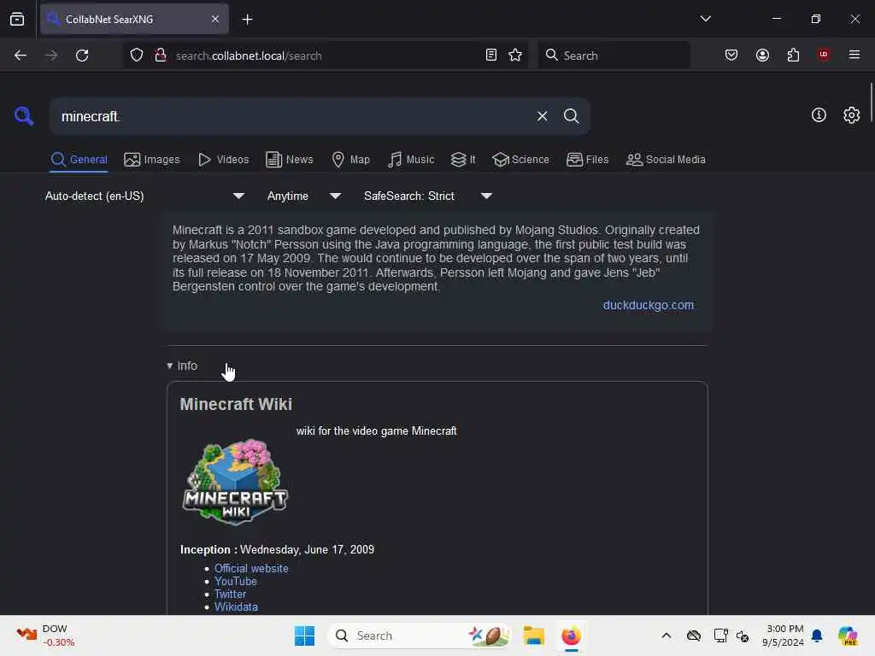Open the Copilot icon in taskbar
875x656 pixels.
(848, 635)
